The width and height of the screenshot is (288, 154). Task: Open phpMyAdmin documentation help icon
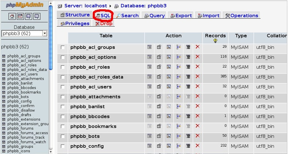coord(28,16)
